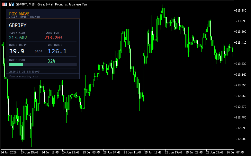Screen dimensions: 251x156
Task: Click time axis label '25 Jun 11:45'
Action: (132, 152)
